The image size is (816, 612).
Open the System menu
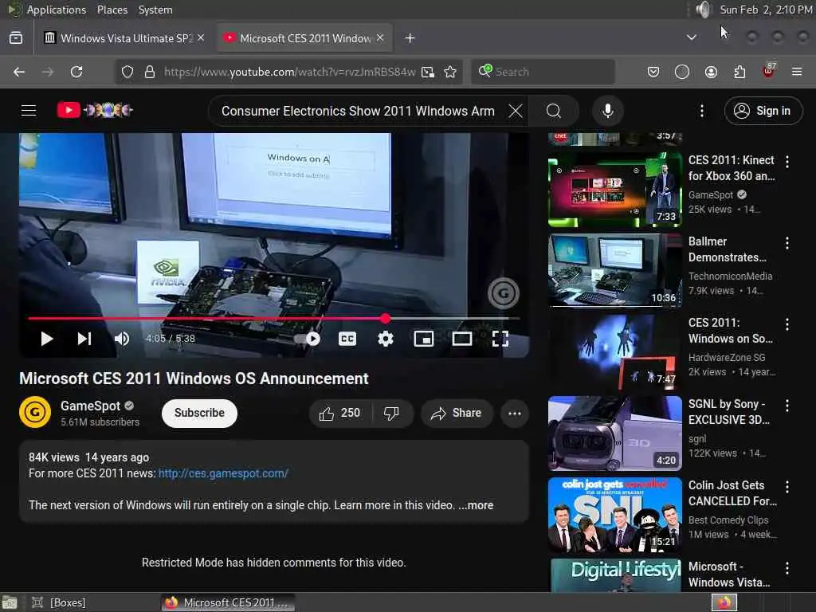tap(155, 10)
